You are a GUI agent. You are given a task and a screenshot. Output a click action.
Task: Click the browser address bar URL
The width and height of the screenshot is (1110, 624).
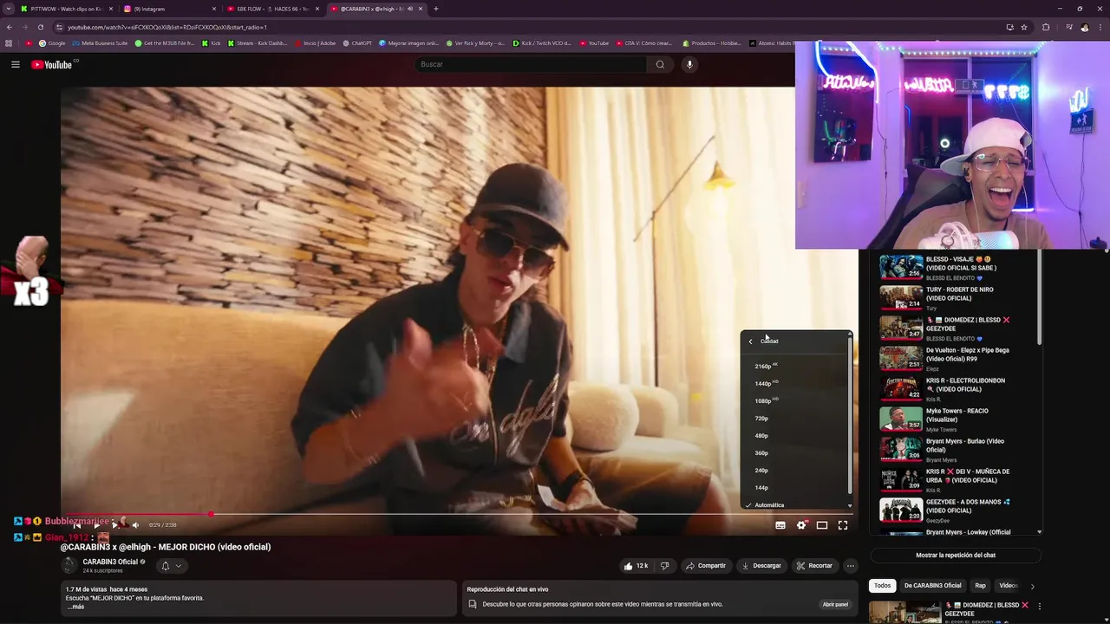[167, 27]
